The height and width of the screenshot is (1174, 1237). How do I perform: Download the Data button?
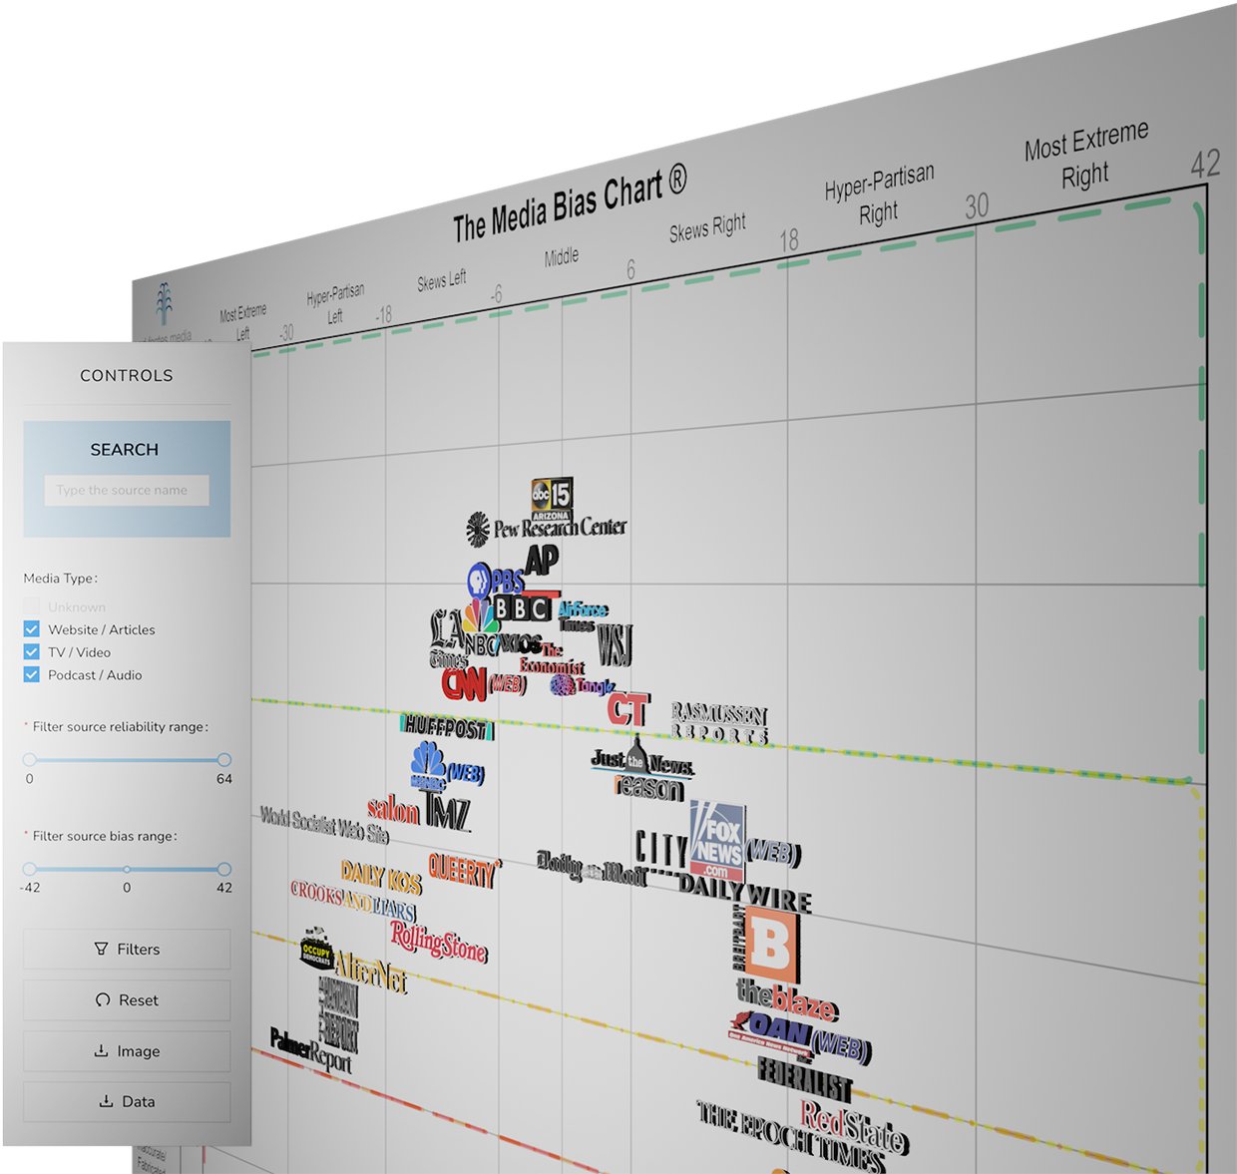tap(127, 1102)
